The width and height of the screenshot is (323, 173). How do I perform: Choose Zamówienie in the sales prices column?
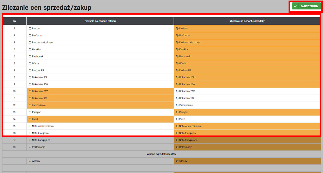(x=177, y=105)
